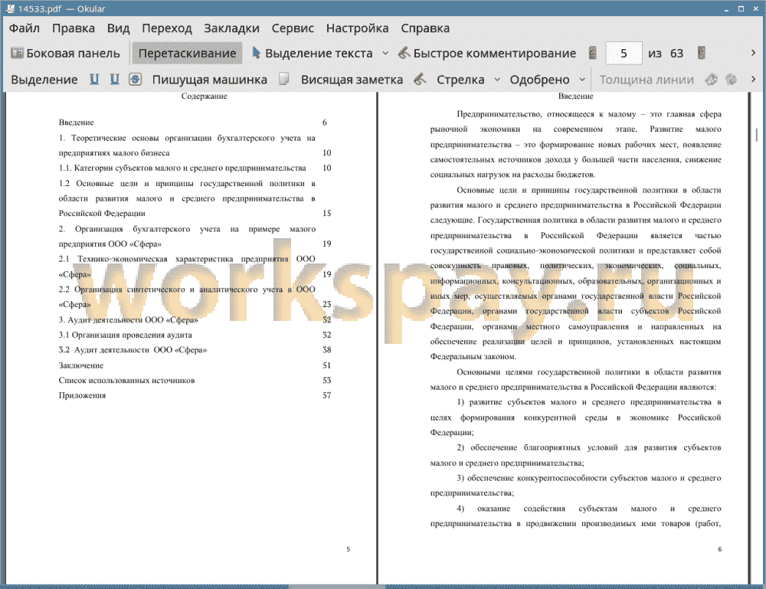Enable Быстрое комментирование quick annotation
766x589 pixels.
487,54
